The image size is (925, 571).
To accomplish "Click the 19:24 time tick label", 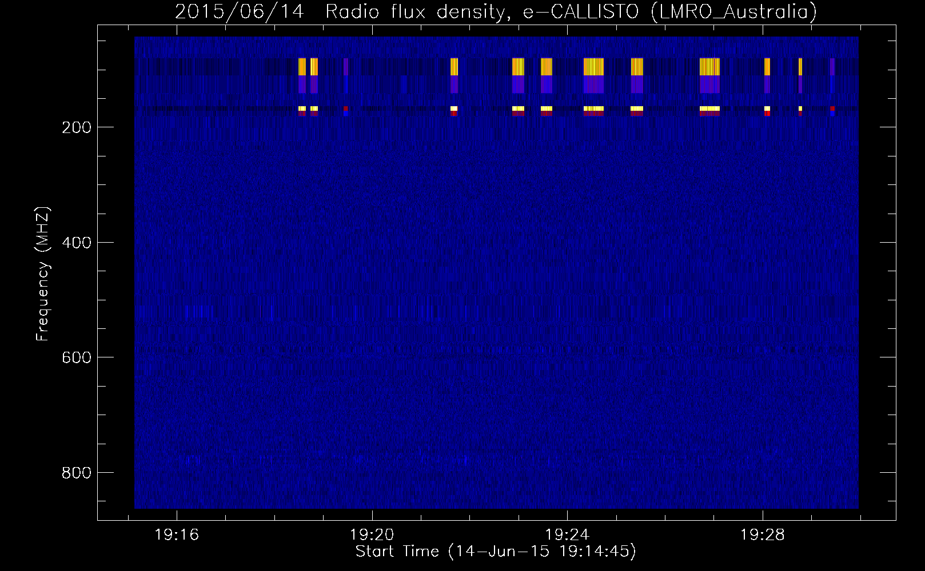I will 567,535.
